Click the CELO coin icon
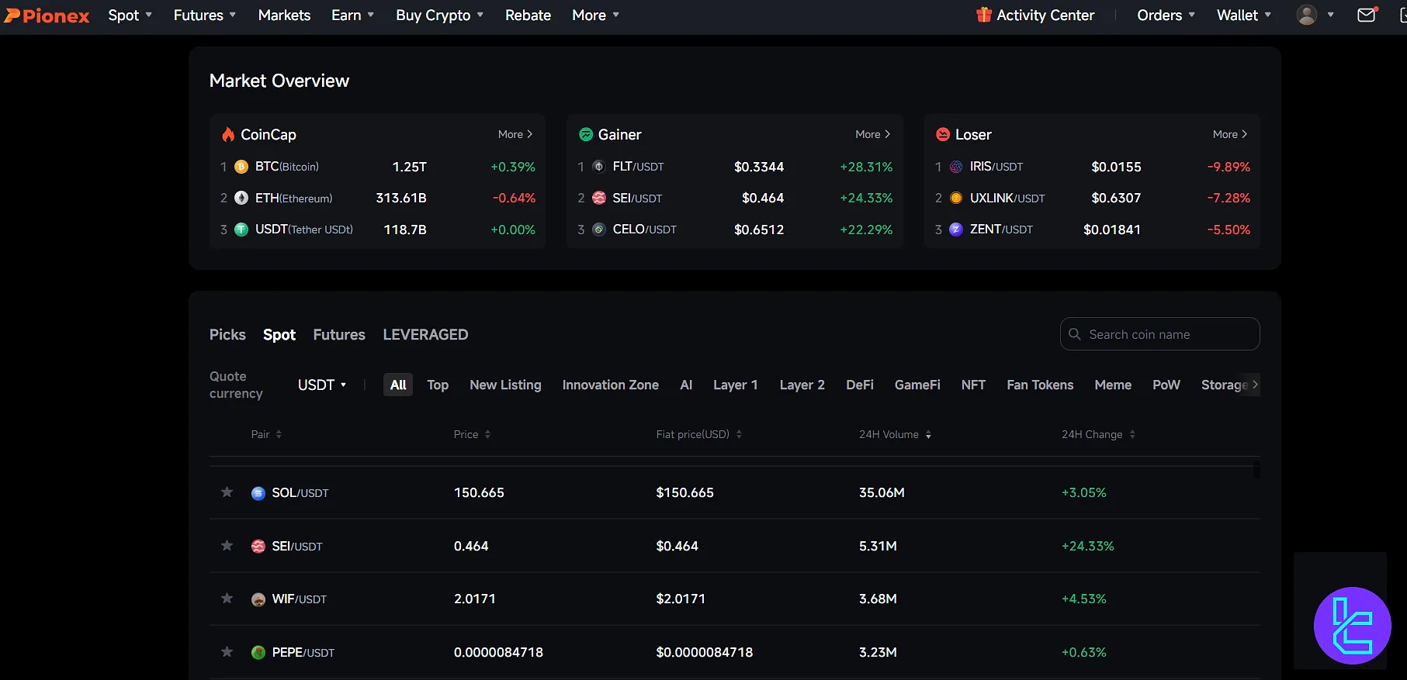The width and height of the screenshot is (1407, 680). pyautogui.click(x=599, y=230)
